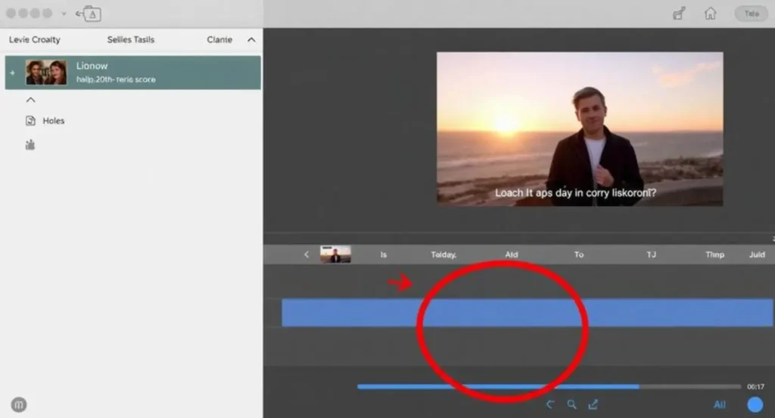Select the Thnp column in timeline header

click(714, 254)
